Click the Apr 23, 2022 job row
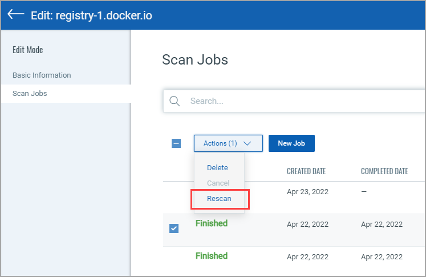Screen dimensions: 426x277 [306, 192]
